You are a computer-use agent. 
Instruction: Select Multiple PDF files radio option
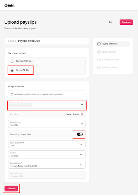pyautogui.click(x=12, y=61)
